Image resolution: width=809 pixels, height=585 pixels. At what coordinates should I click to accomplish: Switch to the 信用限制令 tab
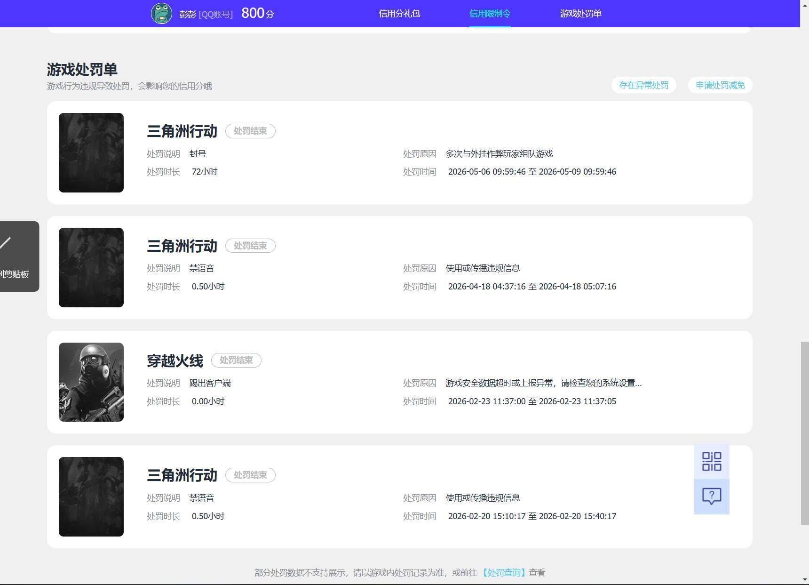490,14
